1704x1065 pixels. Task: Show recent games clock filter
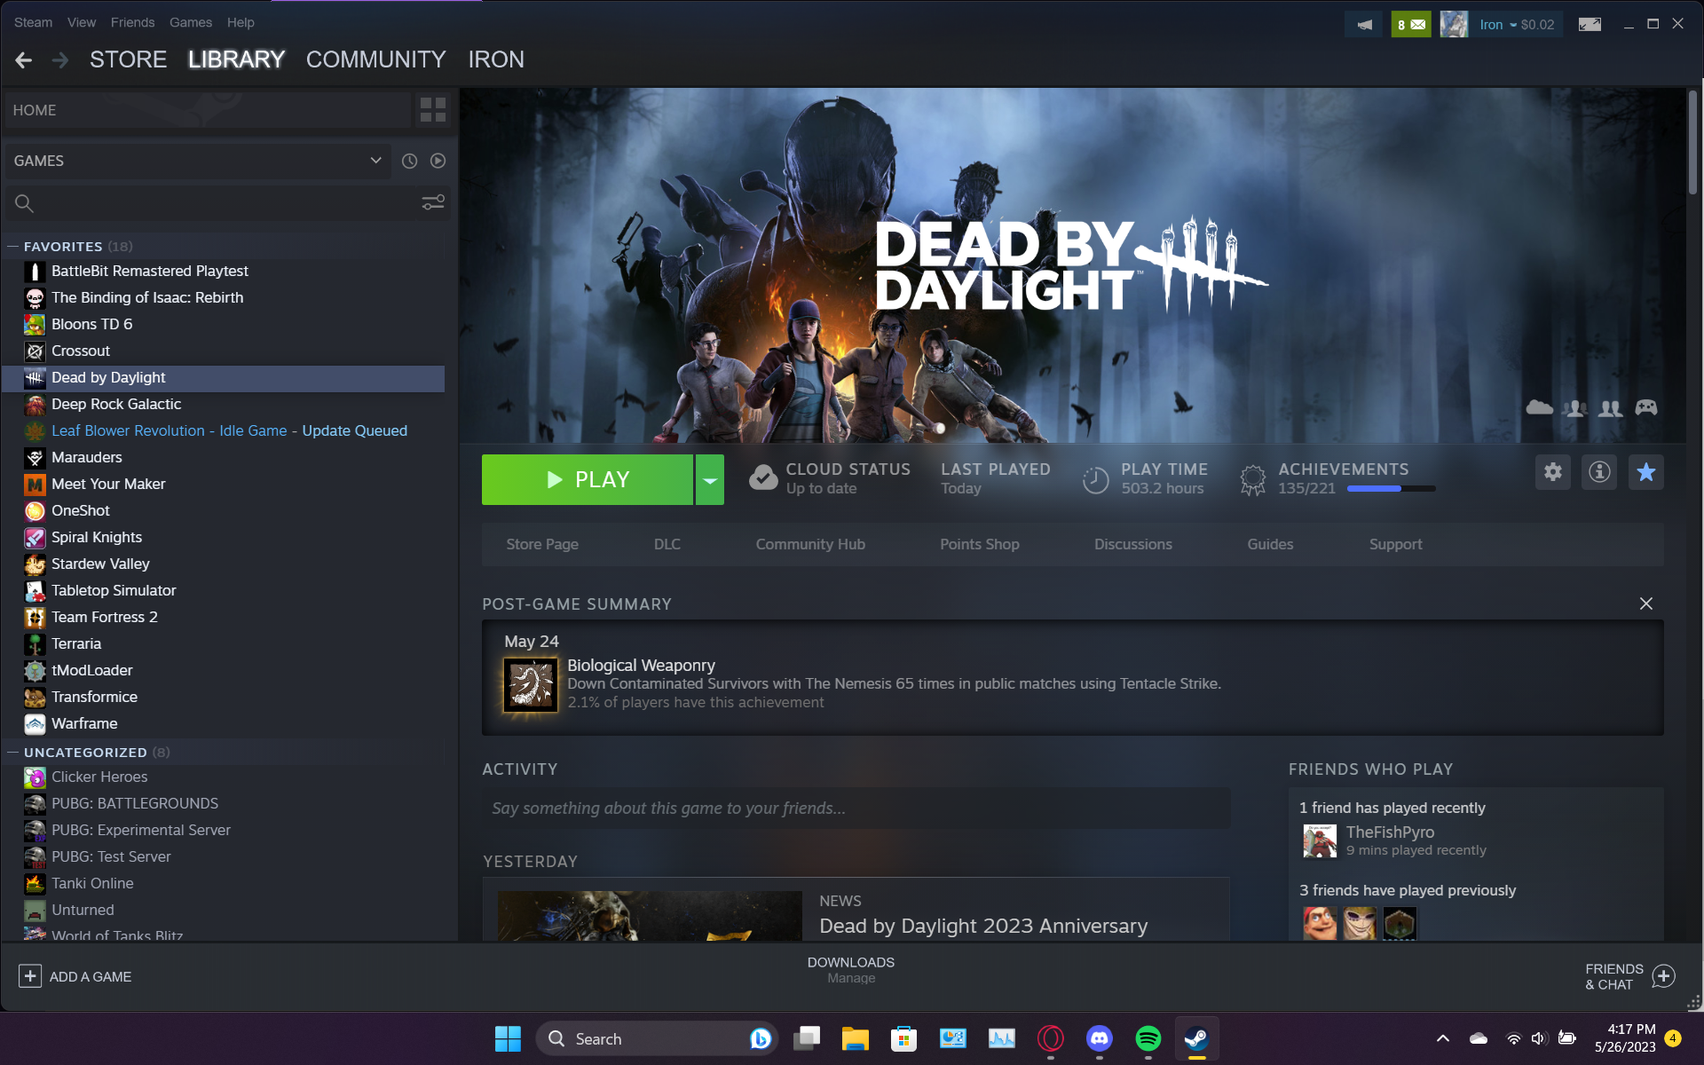tap(409, 161)
